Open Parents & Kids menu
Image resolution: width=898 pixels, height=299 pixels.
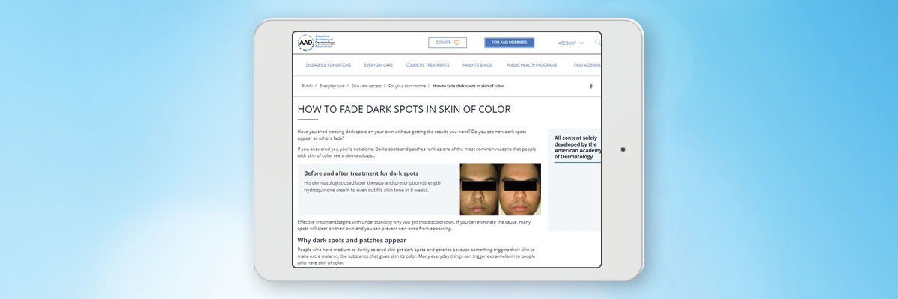point(478,65)
